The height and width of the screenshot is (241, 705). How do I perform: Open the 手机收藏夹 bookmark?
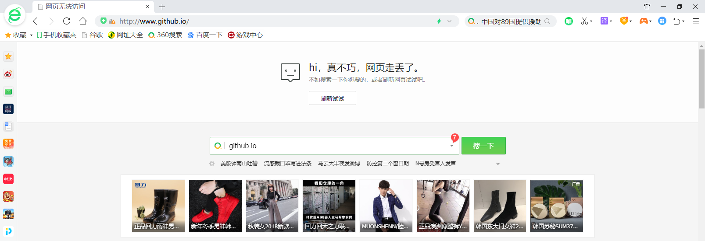[57, 35]
